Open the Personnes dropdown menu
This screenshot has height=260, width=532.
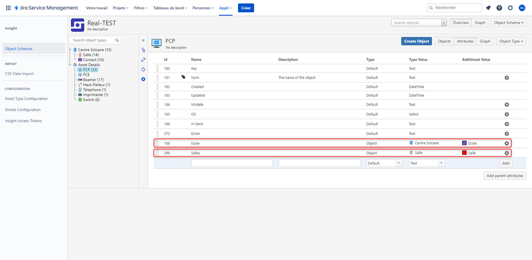click(x=203, y=8)
